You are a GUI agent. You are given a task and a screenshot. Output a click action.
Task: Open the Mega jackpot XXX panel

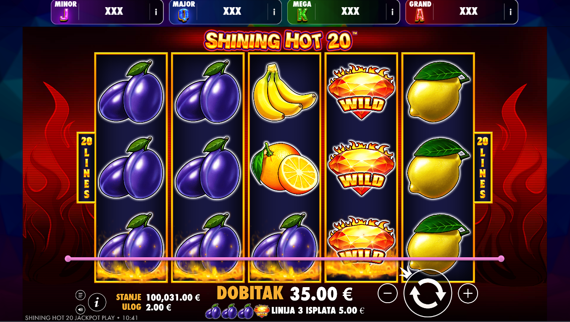point(344,12)
